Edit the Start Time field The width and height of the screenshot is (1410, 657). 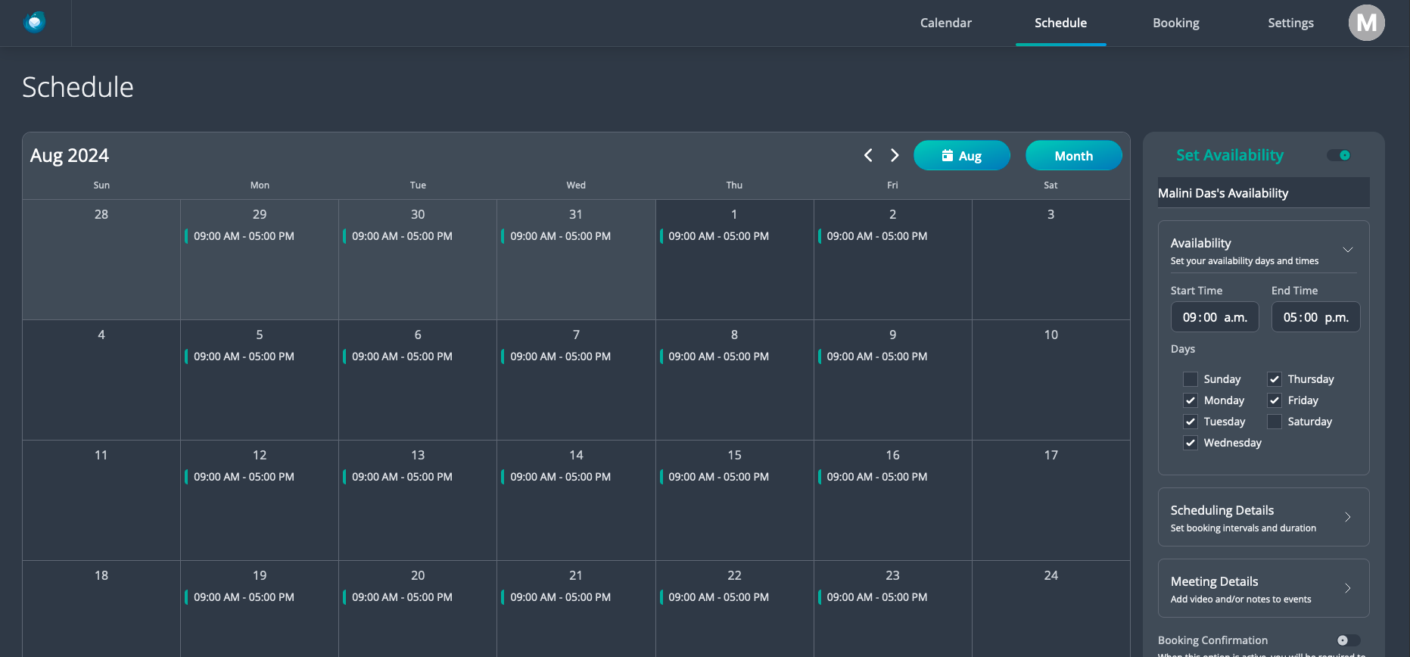(1215, 317)
